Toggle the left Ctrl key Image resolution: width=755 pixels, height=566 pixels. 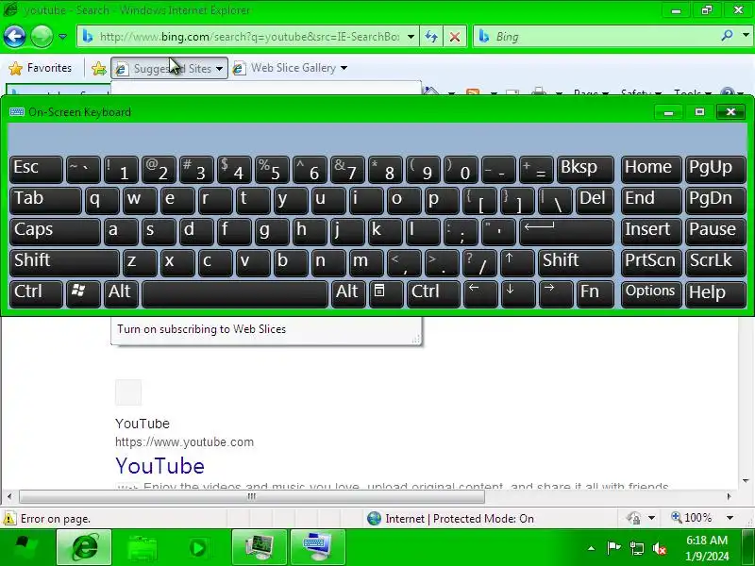point(36,294)
